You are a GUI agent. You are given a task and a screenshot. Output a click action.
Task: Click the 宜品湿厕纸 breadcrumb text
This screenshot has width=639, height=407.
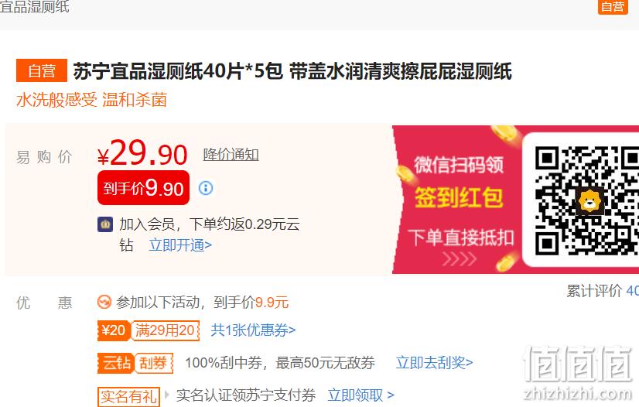pyautogui.click(x=35, y=7)
